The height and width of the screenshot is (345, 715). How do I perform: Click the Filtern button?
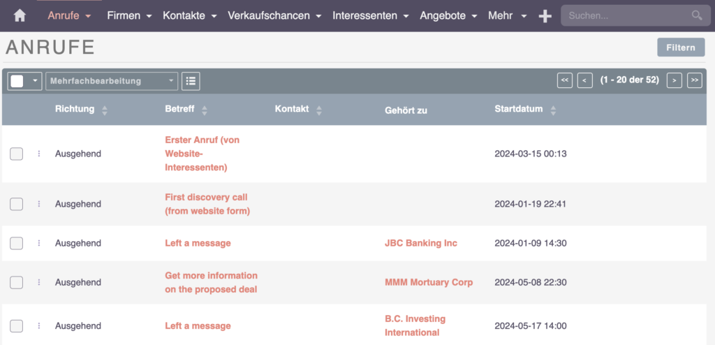[x=681, y=47]
